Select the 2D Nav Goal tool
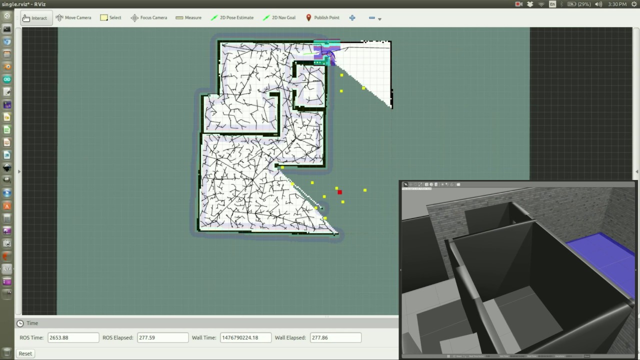Viewport: 640px width, 360px height. tap(279, 17)
